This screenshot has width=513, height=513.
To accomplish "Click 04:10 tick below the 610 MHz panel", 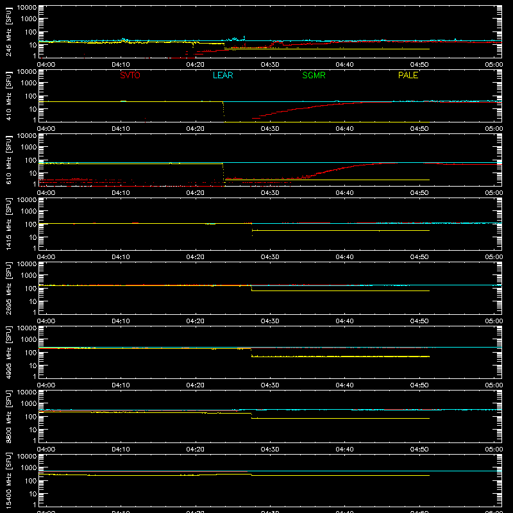I will (121, 193).
